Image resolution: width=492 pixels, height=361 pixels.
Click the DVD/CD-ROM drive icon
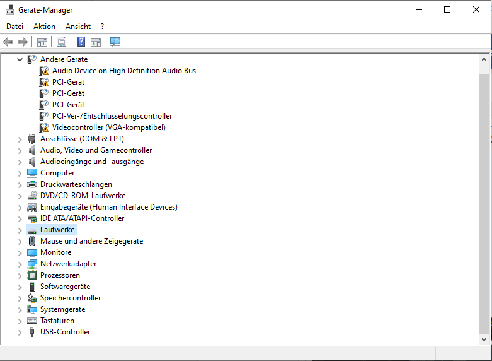point(31,196)
